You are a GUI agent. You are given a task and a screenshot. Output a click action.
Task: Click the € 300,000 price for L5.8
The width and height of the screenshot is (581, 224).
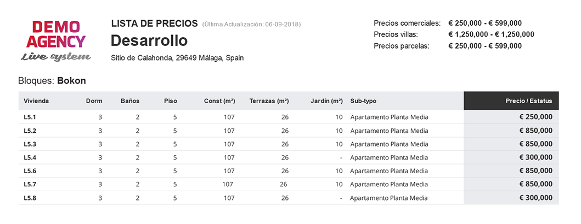536,198
